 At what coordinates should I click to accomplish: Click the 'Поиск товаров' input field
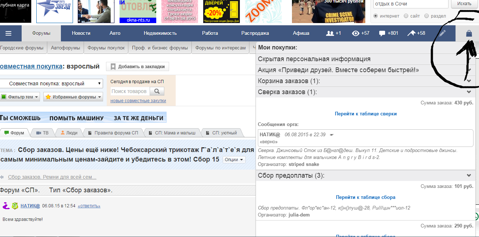pos(129,91)
